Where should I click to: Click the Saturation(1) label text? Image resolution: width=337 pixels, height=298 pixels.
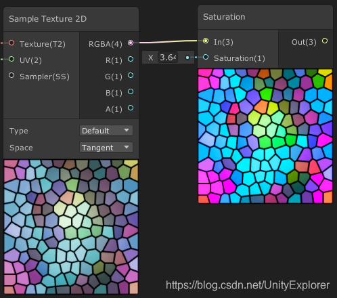(x=240, y=58)
